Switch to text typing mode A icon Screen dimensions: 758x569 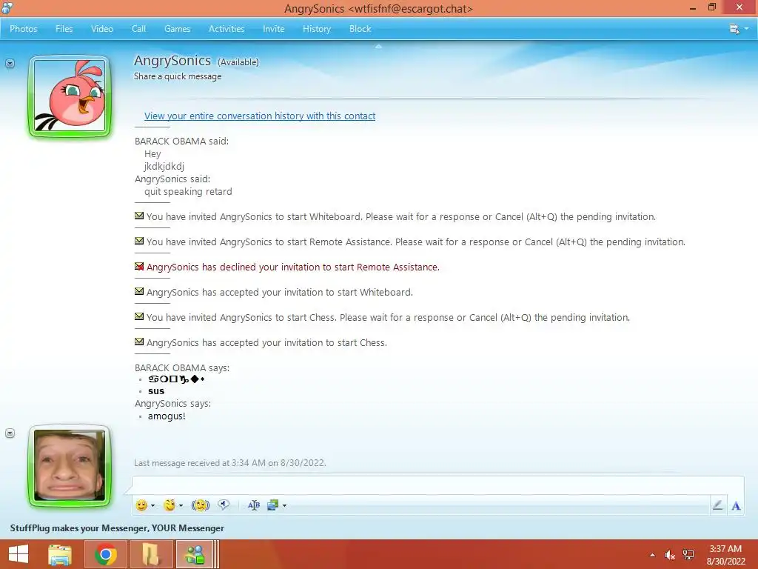(736, 505)
